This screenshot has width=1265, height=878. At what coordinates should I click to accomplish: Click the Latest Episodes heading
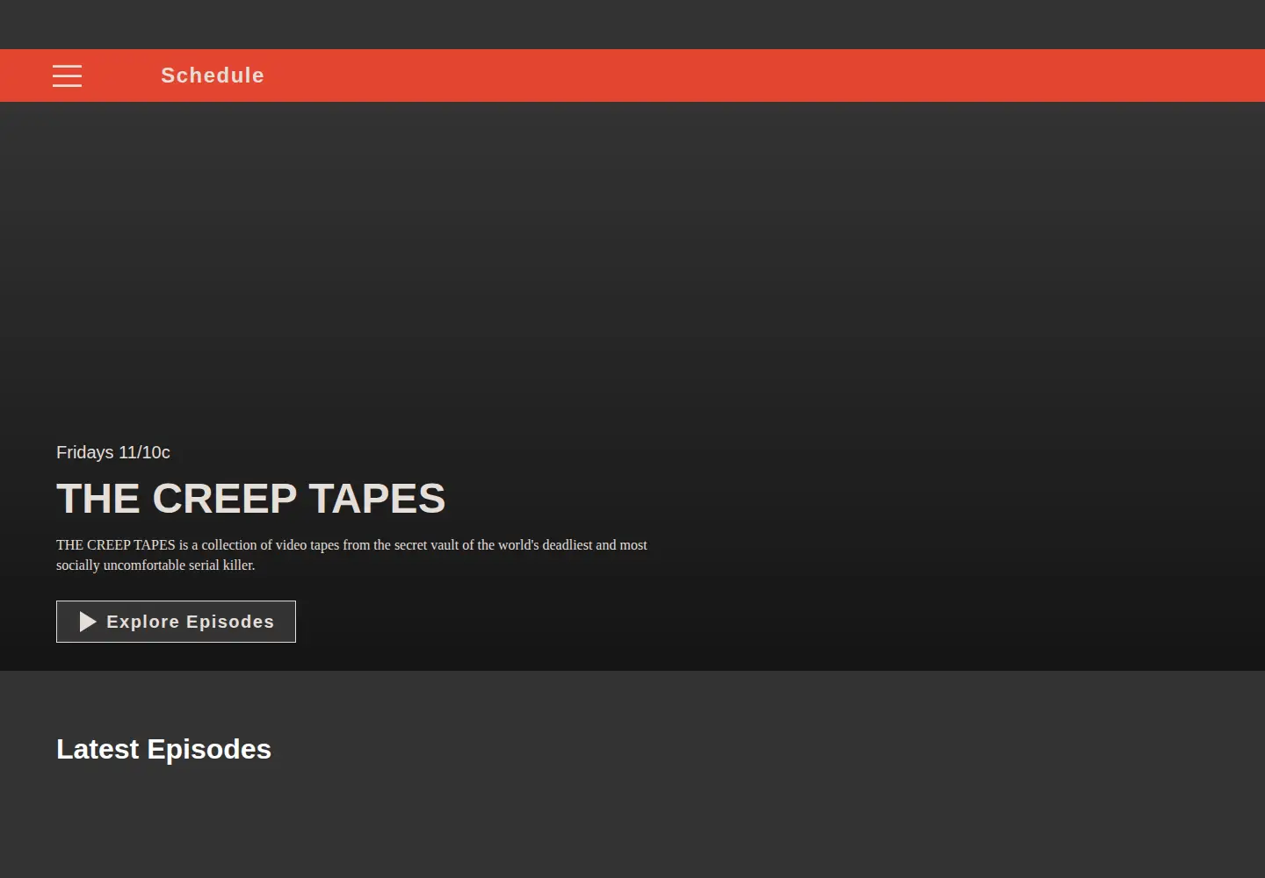click(163, 749)
